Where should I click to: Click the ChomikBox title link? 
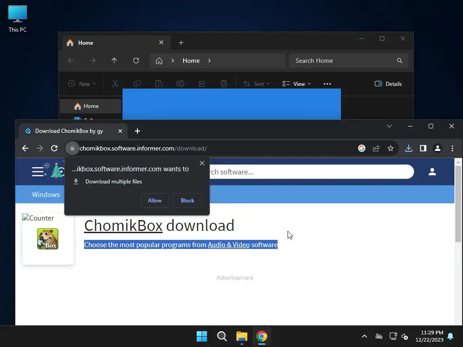[x=123, y=225]
